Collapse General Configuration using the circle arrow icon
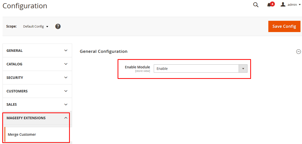302x144 pixels. click(298, 52)
